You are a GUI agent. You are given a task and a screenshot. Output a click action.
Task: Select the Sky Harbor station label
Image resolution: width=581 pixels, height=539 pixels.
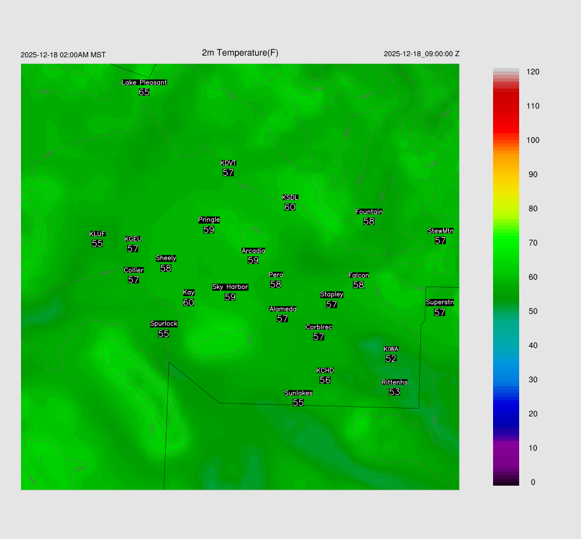[x=230, y=287]
